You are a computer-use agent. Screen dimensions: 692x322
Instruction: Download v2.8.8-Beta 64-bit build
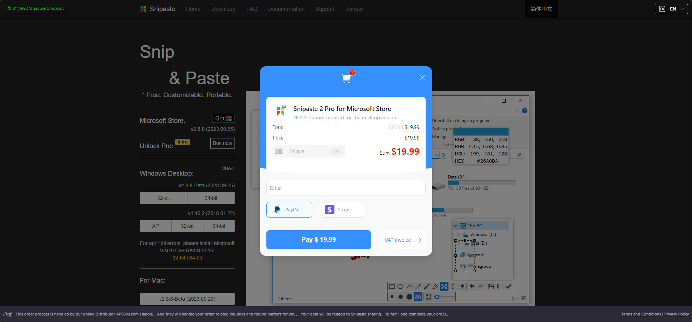coord(211,198)
